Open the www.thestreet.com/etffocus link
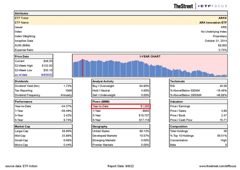The width and height of the screenshot is (240, 170). (217, 166)
